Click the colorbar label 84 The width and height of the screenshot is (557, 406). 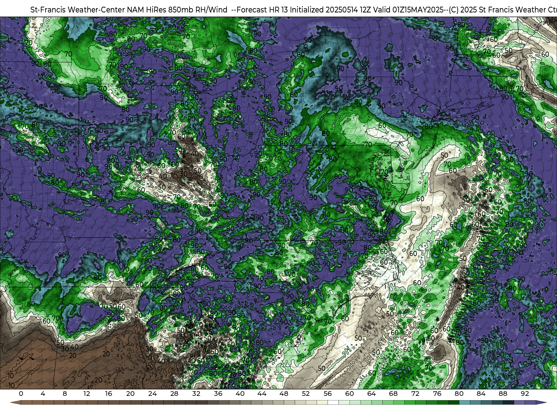click(481, 394)
